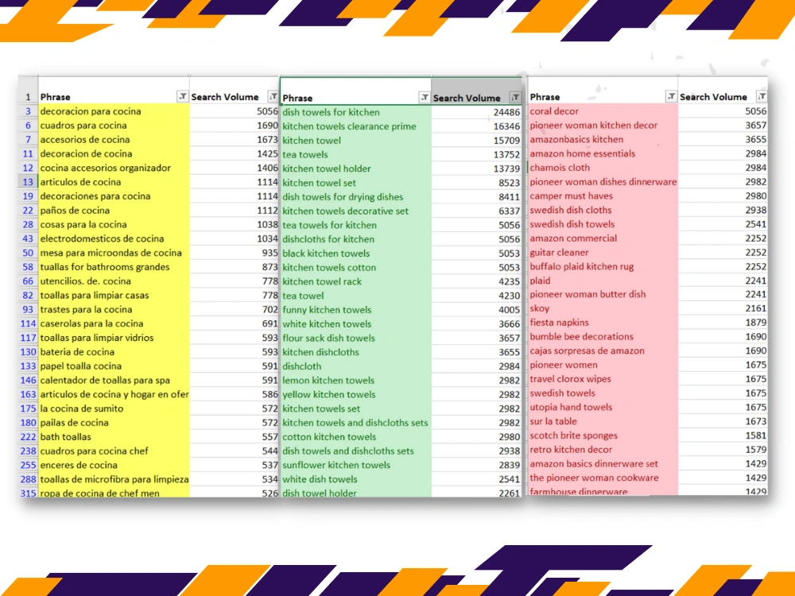
Task: Click cell 'la cocina de sumito'
Action: click(114, 408)
